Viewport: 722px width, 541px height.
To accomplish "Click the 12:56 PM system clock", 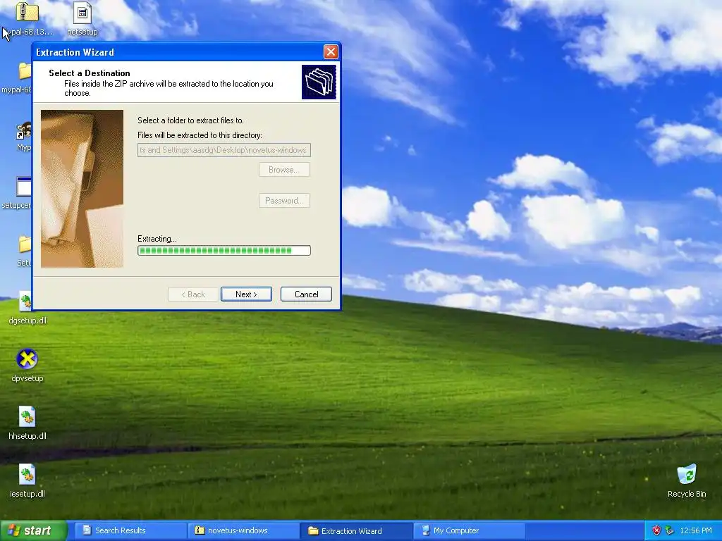I will coord(695,530).
